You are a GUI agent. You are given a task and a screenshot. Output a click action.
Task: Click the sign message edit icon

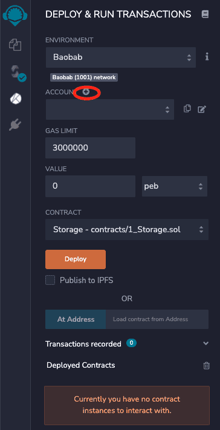[x=202, y=109]
